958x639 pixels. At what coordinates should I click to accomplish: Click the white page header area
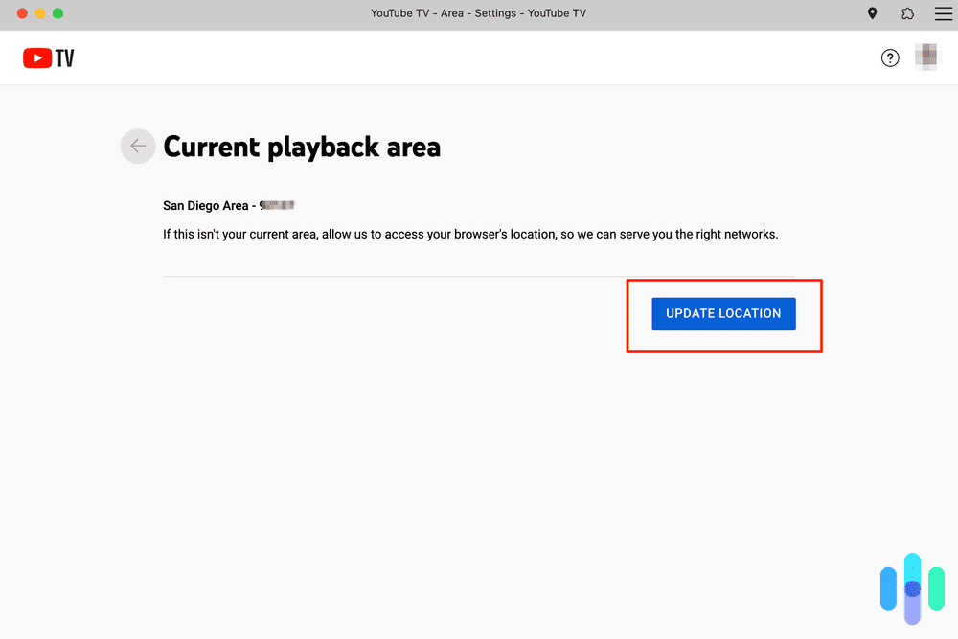coord(479,57)
